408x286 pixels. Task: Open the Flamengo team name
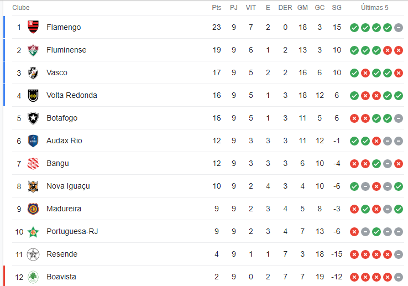tap(64, 27)
